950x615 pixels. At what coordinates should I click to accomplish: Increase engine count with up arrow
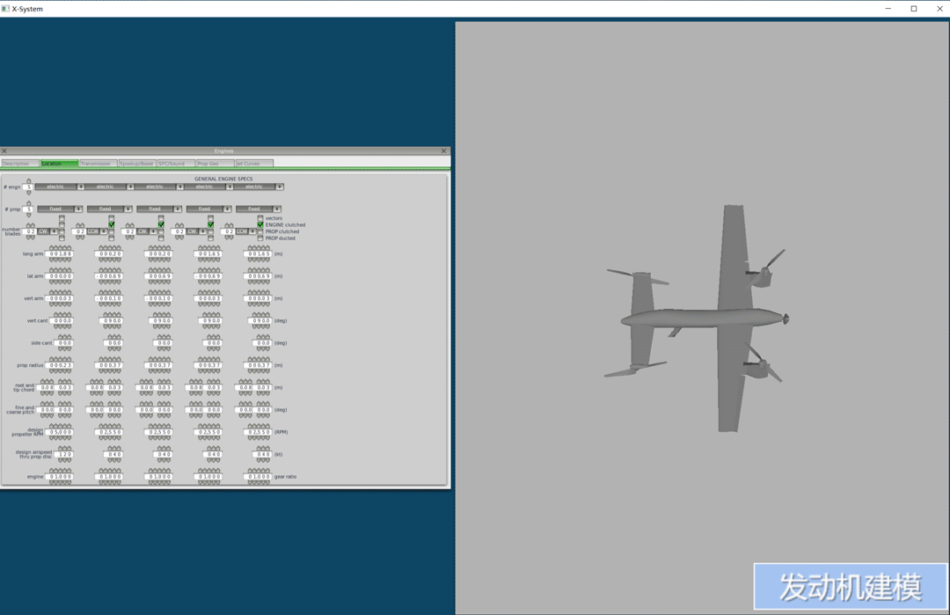29,181
